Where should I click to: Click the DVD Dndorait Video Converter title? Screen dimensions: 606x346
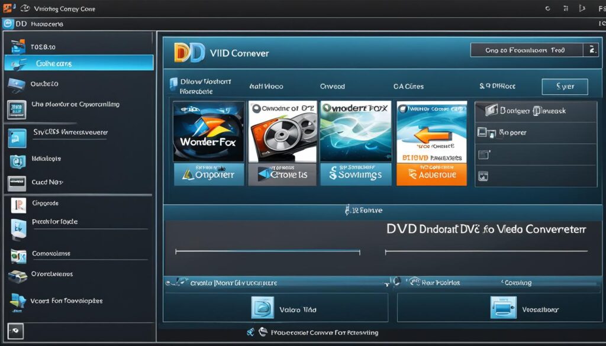coord(486,229)
